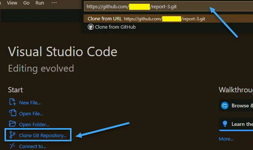The width and height of the screenshot is (253, 150).
Task: Select the Clone from URL option
Action: (168, 19)
